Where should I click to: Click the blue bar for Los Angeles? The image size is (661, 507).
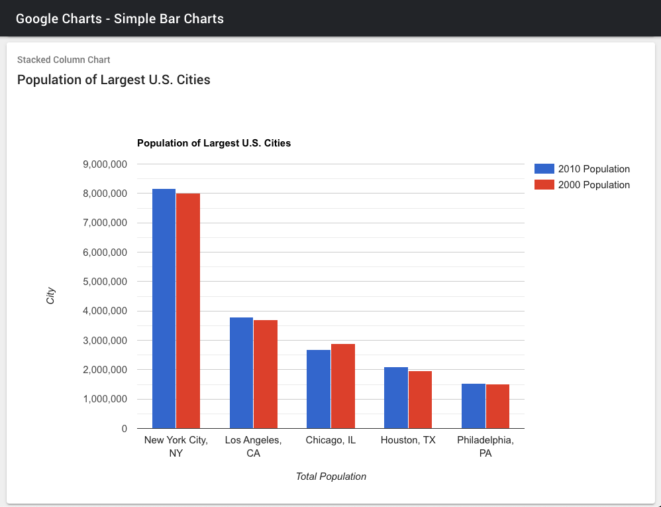coord(241,373)
